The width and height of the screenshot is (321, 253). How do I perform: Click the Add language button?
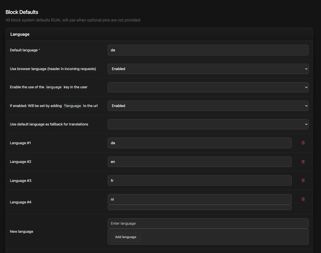(126, 237)
